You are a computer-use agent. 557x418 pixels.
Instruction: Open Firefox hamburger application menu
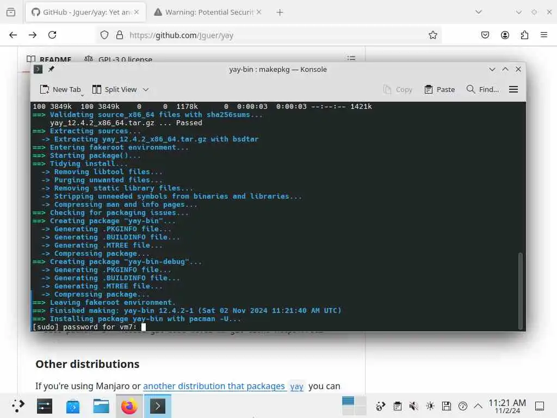click(x=544, y=35)
